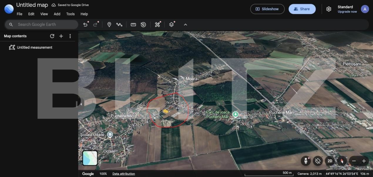
Task: Collapse the toolbar with the chevron
Action: click(x=185, y=24)
